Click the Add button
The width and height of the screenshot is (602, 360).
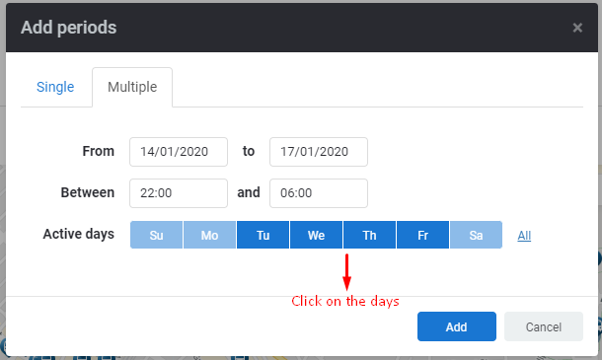click(457, 326)
